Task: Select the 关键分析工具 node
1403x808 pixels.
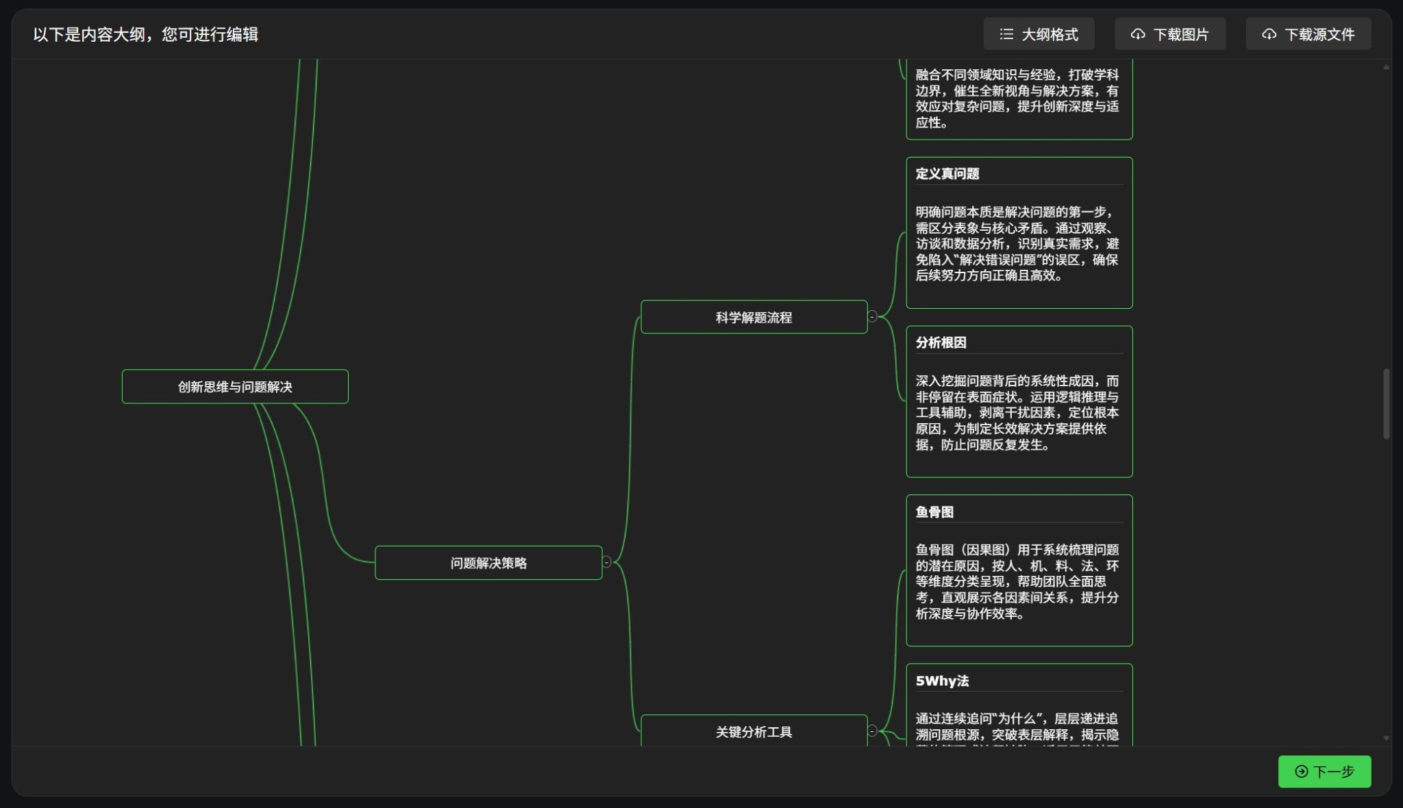Action: pos(753,731)
